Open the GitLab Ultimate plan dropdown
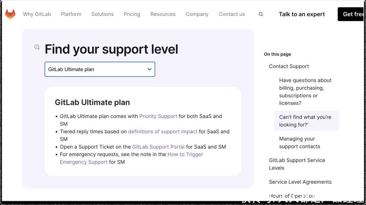The width and height of the screenshot is (366, 205). (x=100, y=69)
